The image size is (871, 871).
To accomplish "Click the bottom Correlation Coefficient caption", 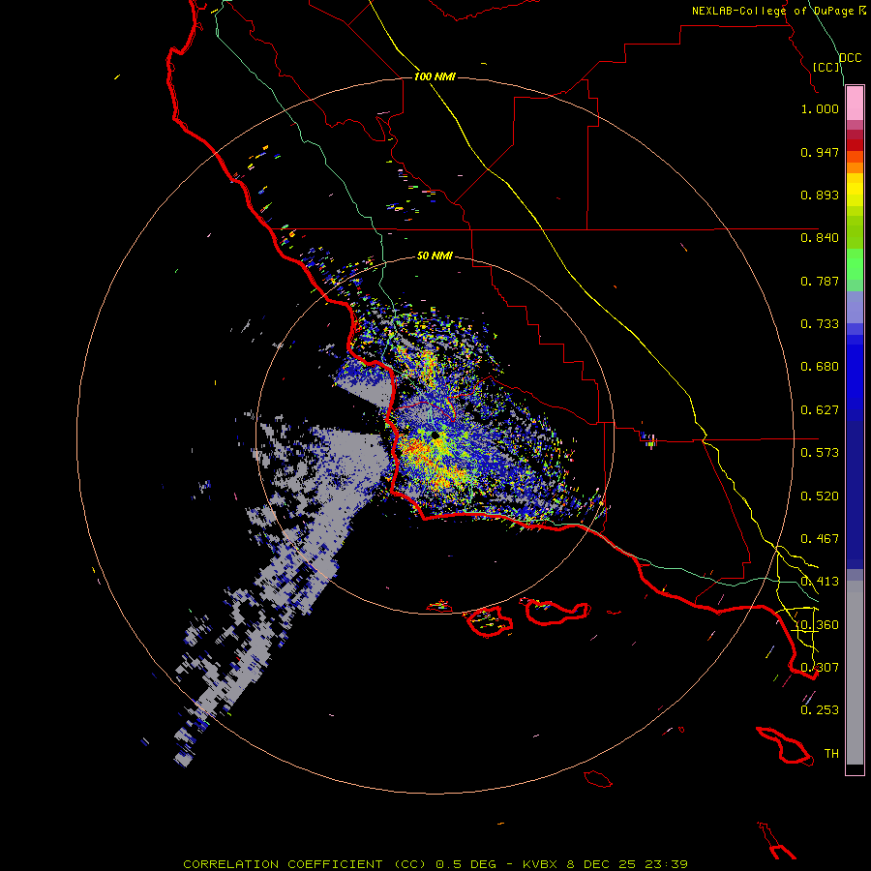I will [435, 864].
